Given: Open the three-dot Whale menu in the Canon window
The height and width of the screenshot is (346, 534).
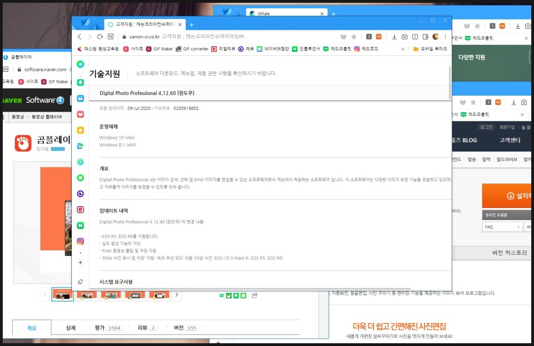Looking at the screenshot, I should tap(445, 36).
